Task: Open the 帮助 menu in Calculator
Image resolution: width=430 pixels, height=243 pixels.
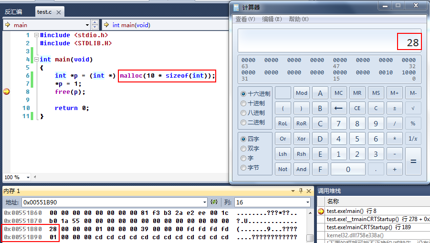Action: (299, 19)
